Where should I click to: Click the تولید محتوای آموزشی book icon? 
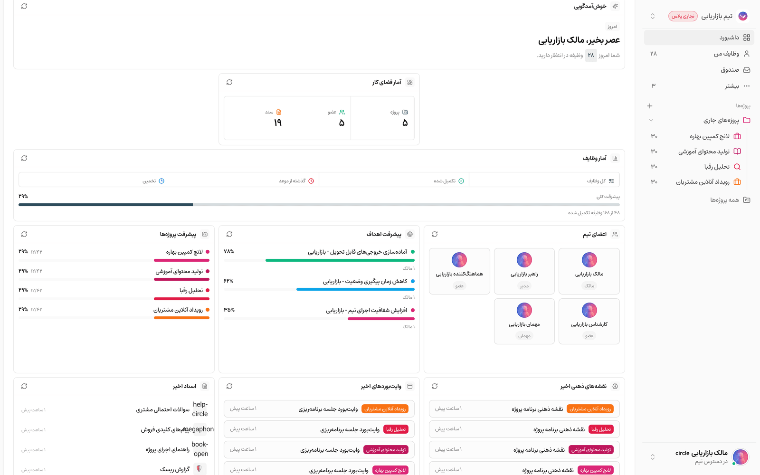pyautogui.click(x=737, y=152)
